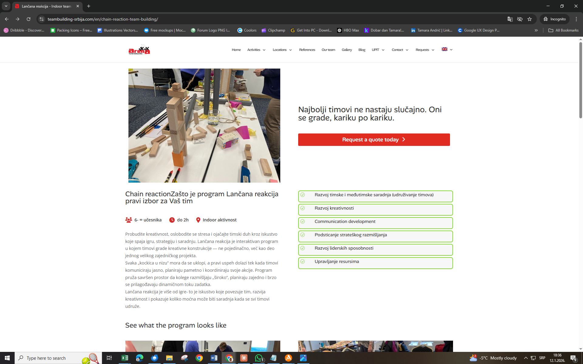The width and height of the screenshot is (583, 364).
Task: Open Excel from the taskbar
Action: [x=125, y=358]
